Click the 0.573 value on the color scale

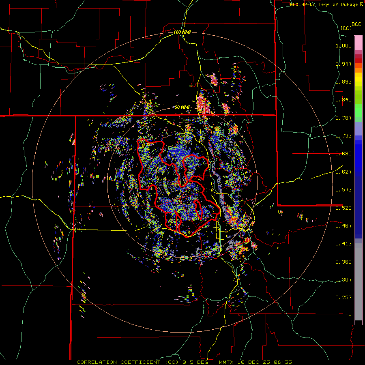(344, 190)
